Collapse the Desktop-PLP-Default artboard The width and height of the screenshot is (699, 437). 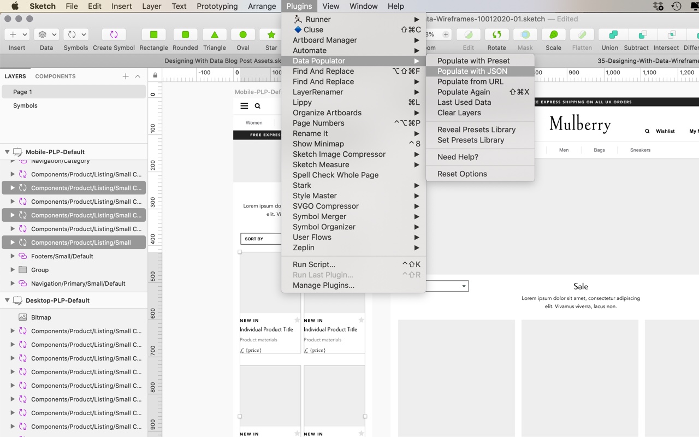(7, 300)
